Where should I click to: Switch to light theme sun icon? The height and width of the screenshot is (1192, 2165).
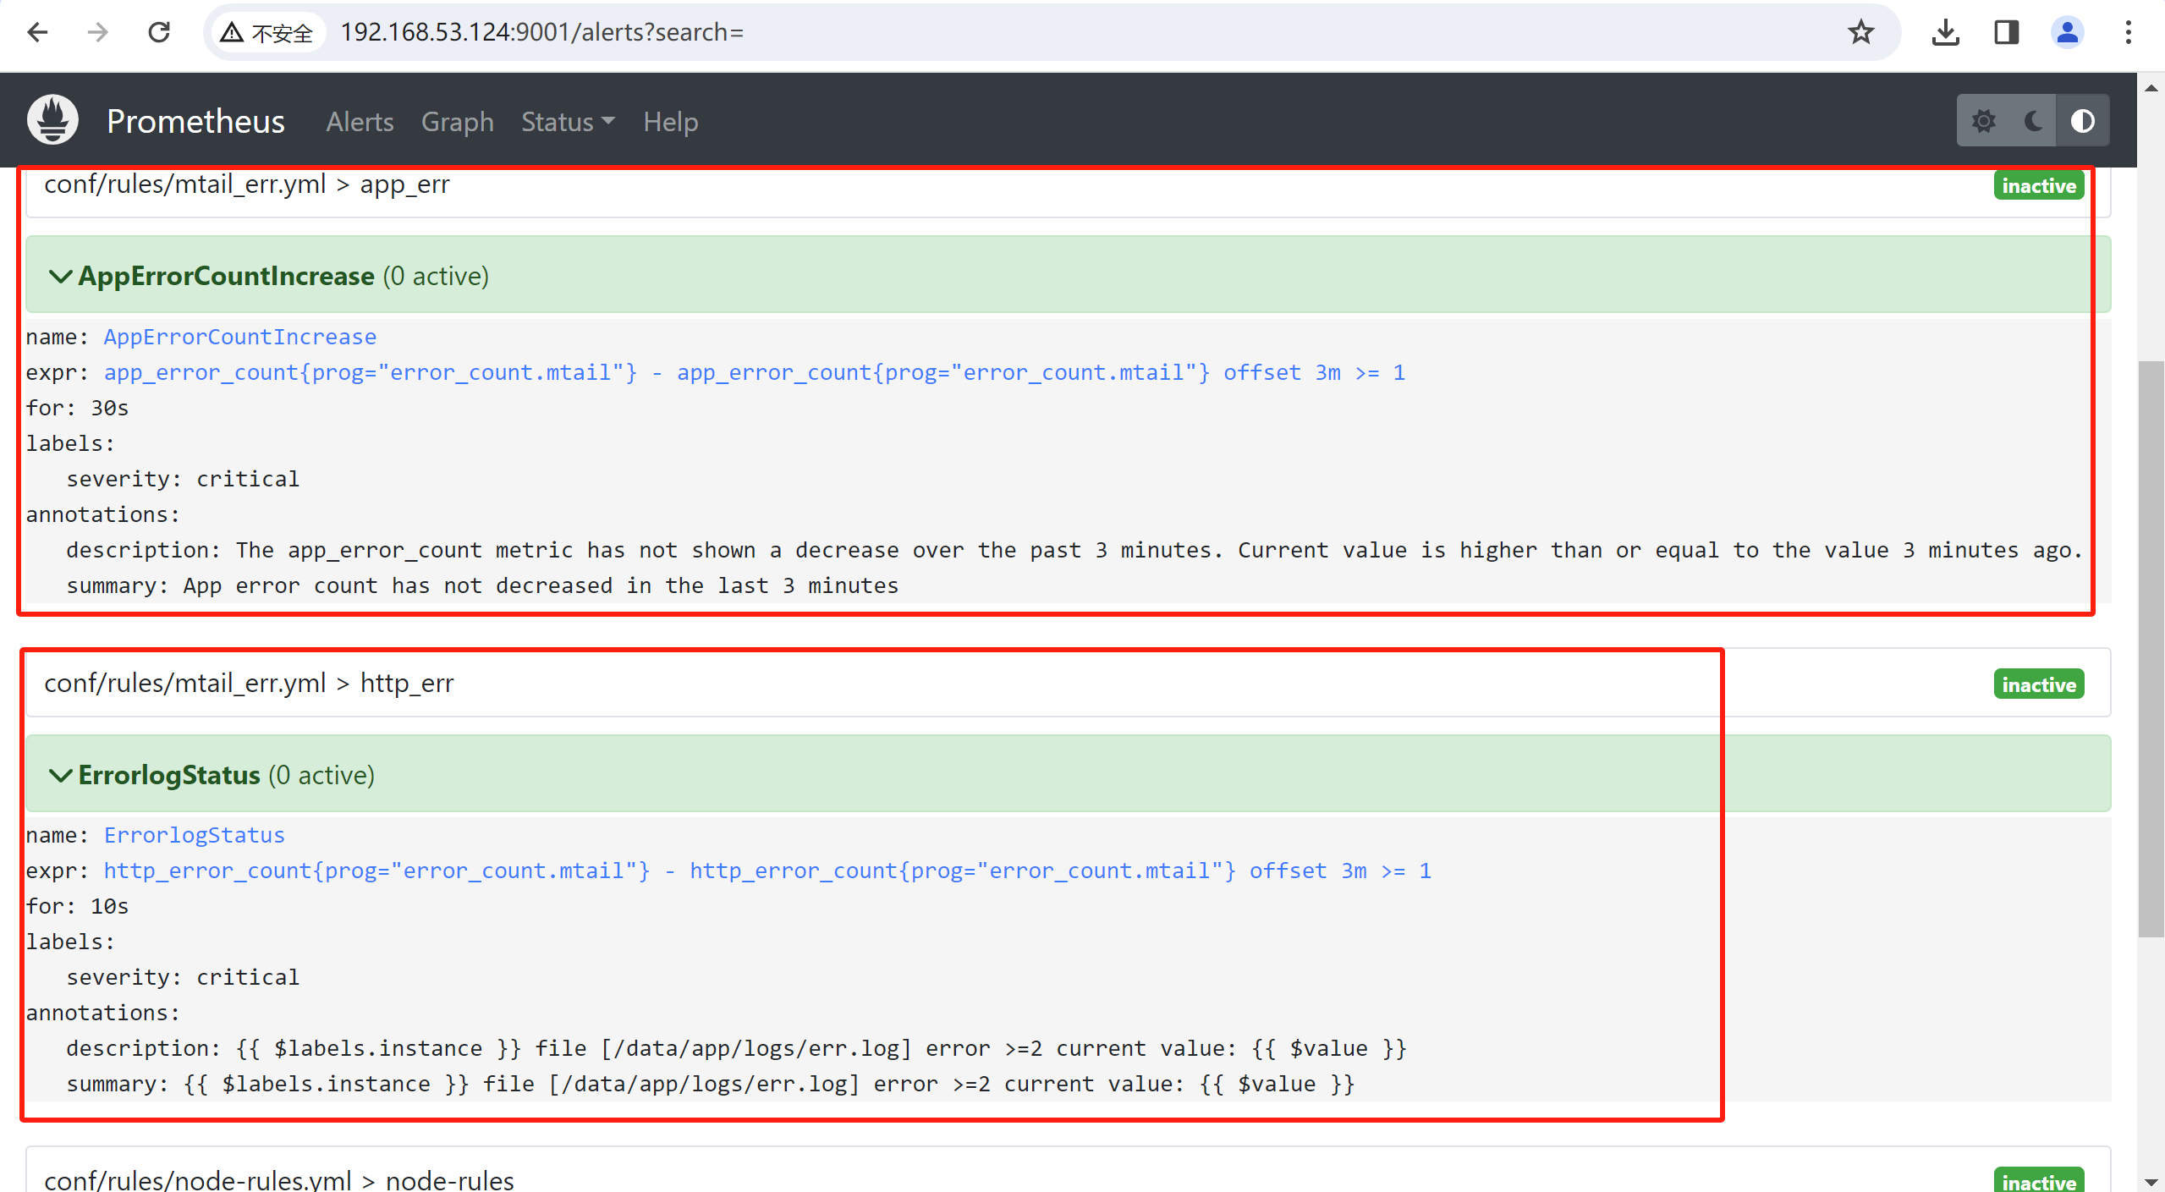click(1983, 121)
